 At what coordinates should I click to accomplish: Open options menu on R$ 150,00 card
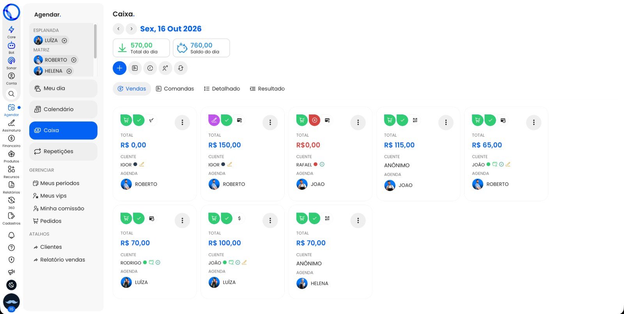tap(270, 123)
